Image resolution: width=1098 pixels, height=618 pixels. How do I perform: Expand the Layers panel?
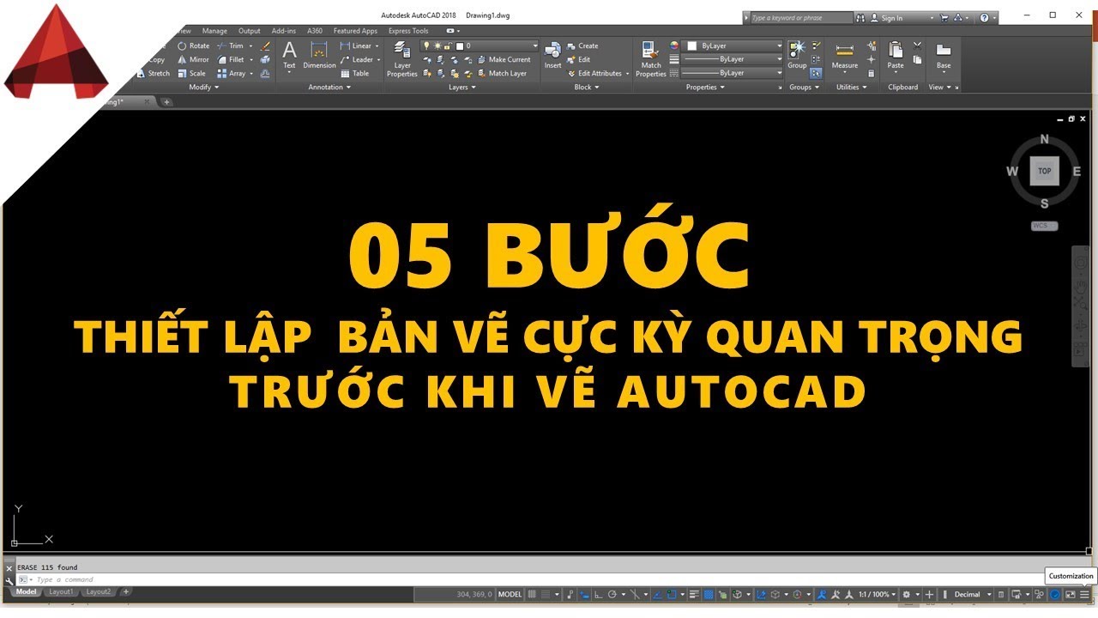pyautogui.click(x=462, y=87)
